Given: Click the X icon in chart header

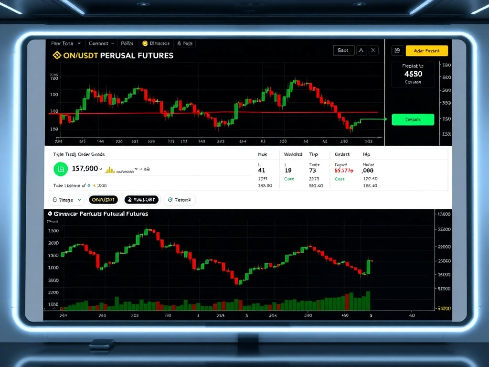Looking at the screenshot, I should pos(373,50).
